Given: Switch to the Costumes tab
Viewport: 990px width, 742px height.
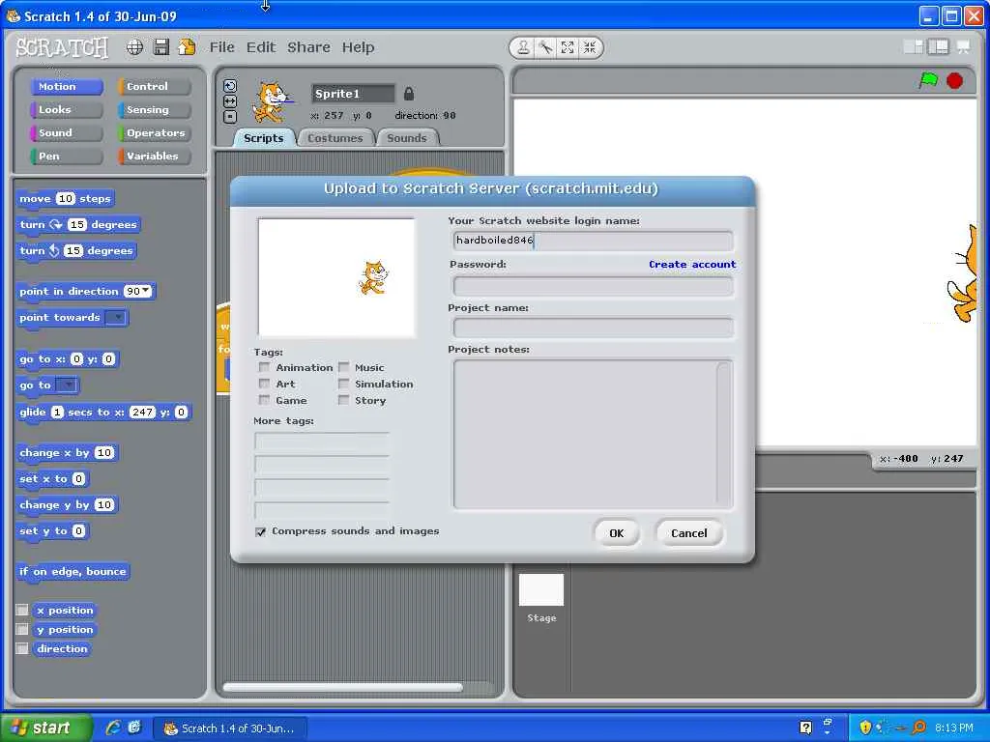Looking at the screenshot, I should tap(335, 138).
